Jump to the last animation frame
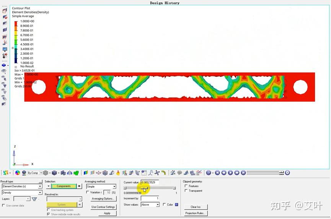 243,173
